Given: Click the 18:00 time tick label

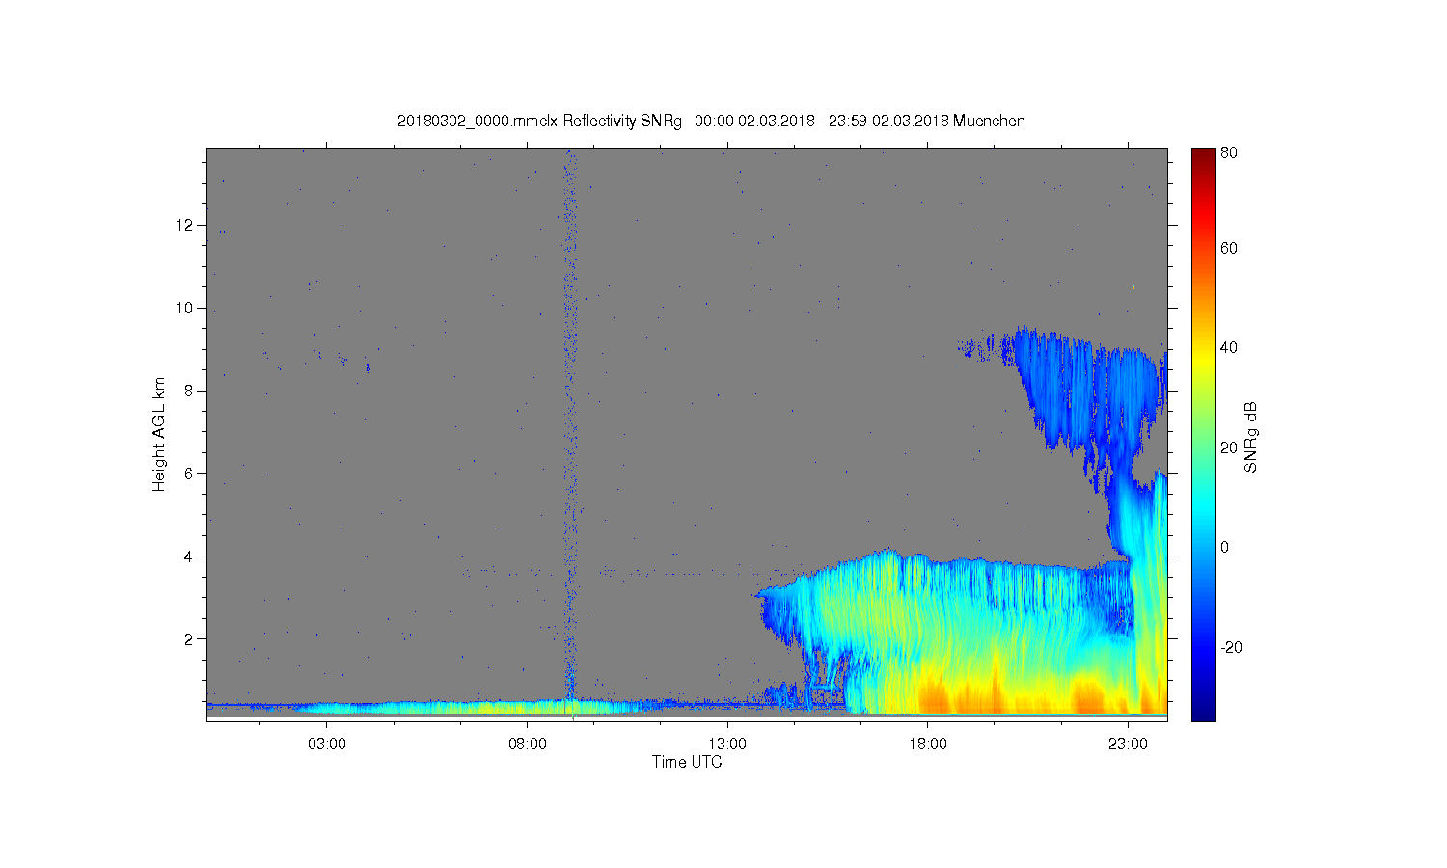Looking at the screenshot, I should point(927,745).
